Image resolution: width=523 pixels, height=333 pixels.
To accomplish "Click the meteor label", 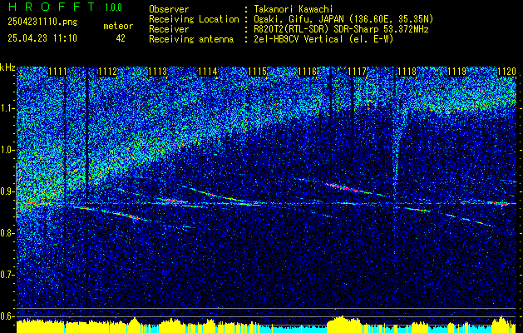I will click(x=118, y=26).
